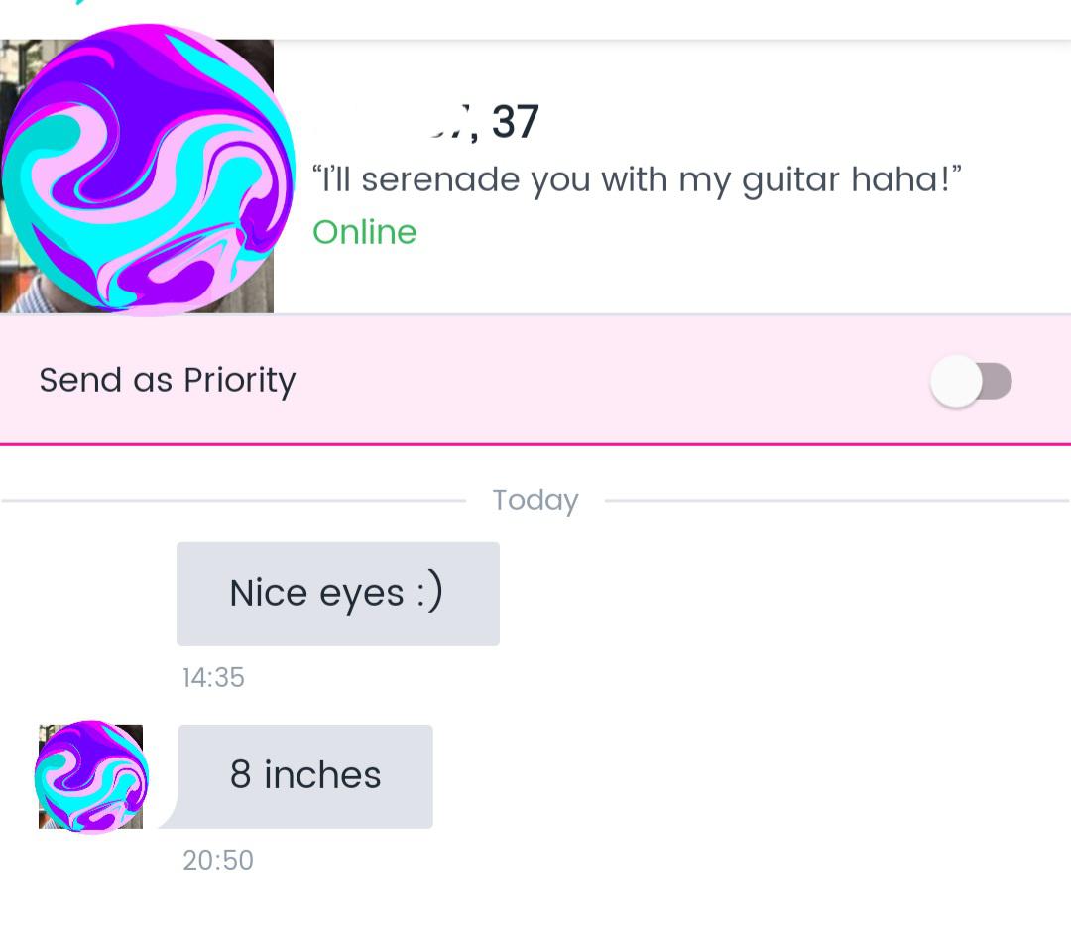The width and height of the screenshot is (1071, 933).
Task: Click the word "Priority" in the banner
Action: [239, 381]
